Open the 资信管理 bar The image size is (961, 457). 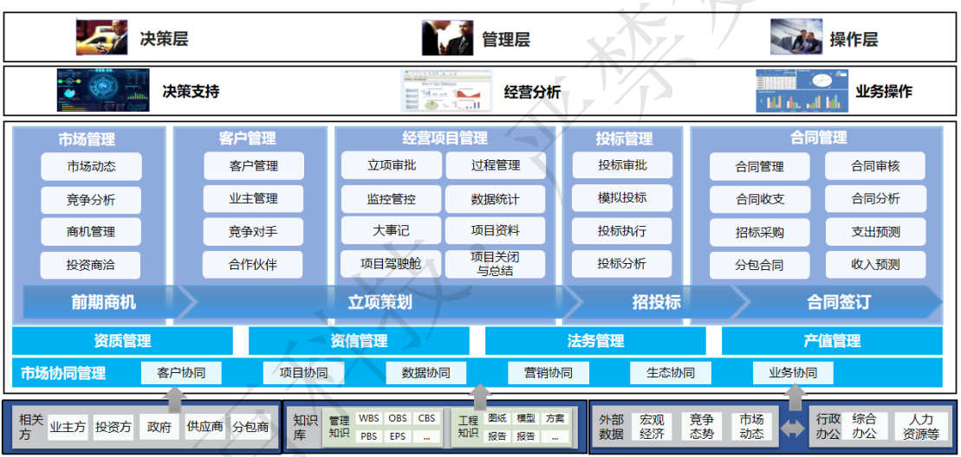tap(359, 341)
